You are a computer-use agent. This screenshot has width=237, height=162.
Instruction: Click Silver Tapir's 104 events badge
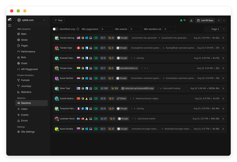tap(115, 88)
